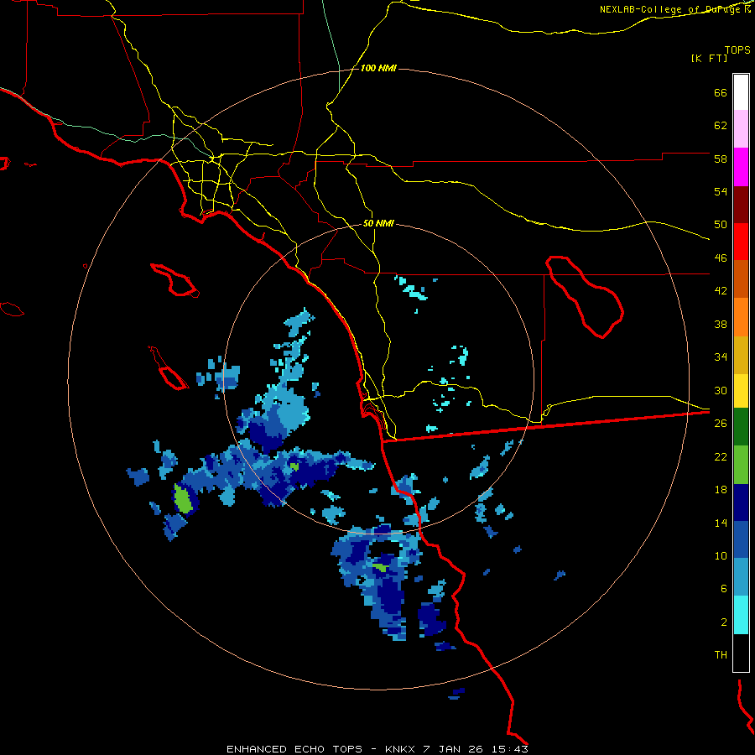Pick the light blue legend swatch
Viewport: 755px width, 755px height.
741,577
